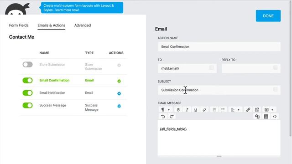
Task: Disable the Email Notification action toggle
Action: (27, 93)
